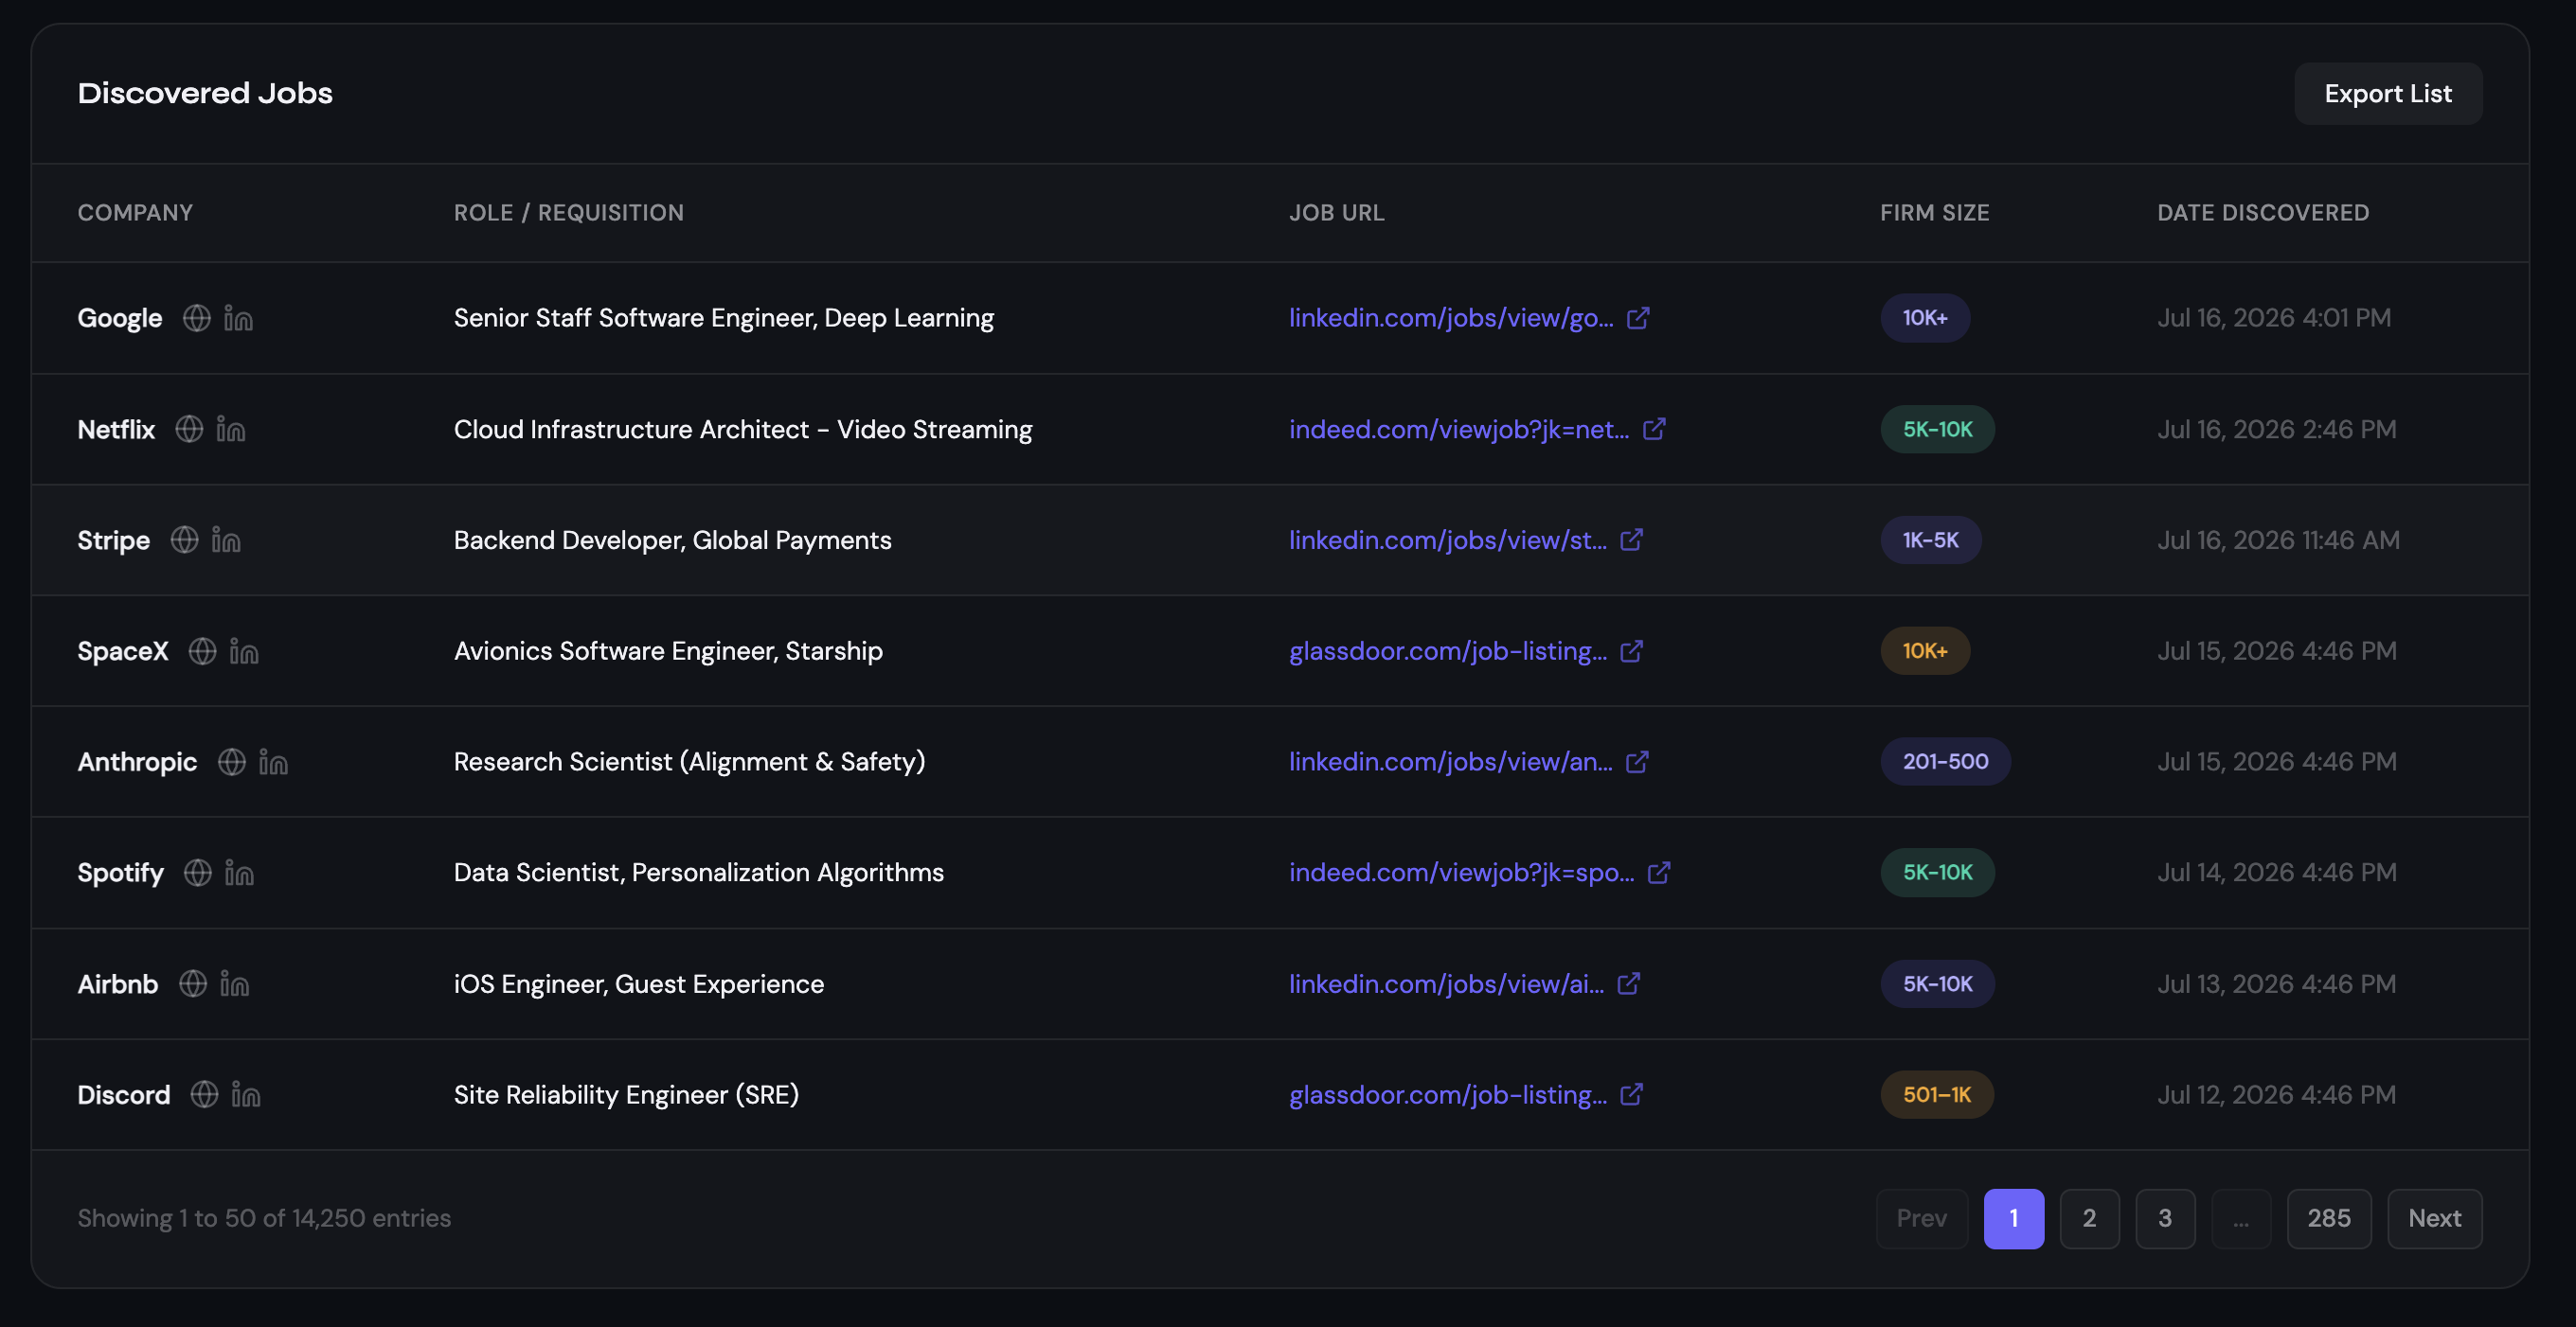Image resolution: width=2576 pixels, height=1327 pixels.
Task: Select 'Cloud Infrastructure Architect - Video Streaming' role
Action: click(x=743, y=429)
